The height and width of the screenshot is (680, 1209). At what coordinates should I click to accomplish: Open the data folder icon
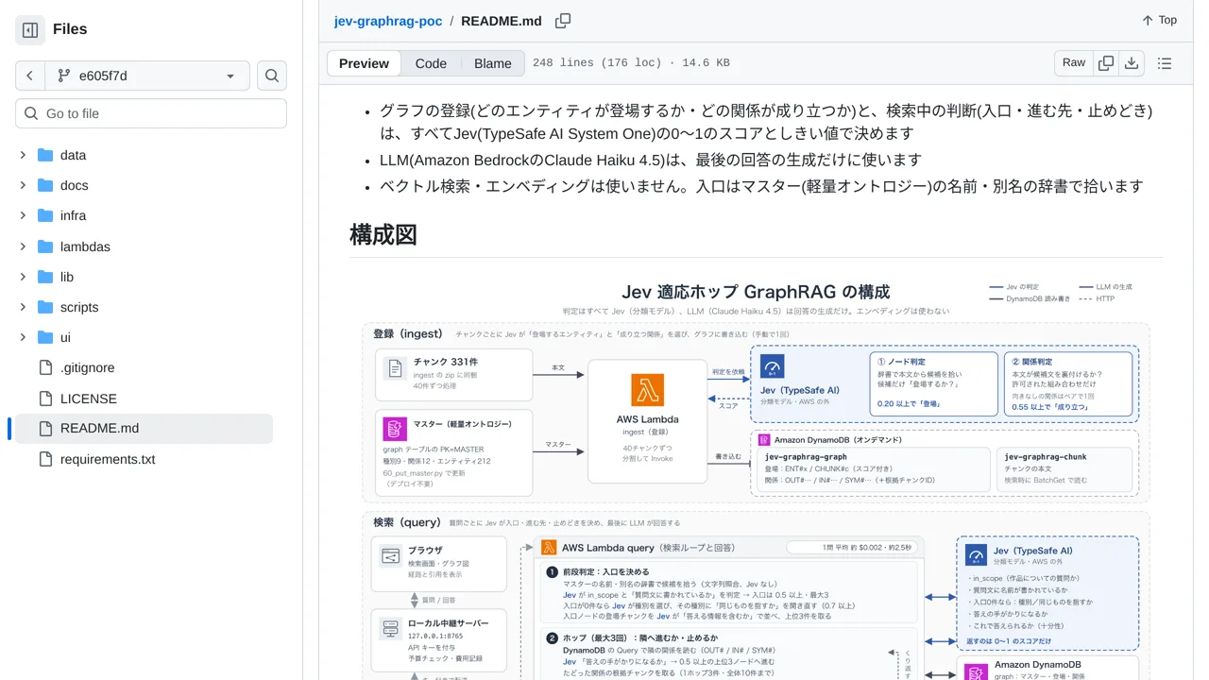point(45,155)
